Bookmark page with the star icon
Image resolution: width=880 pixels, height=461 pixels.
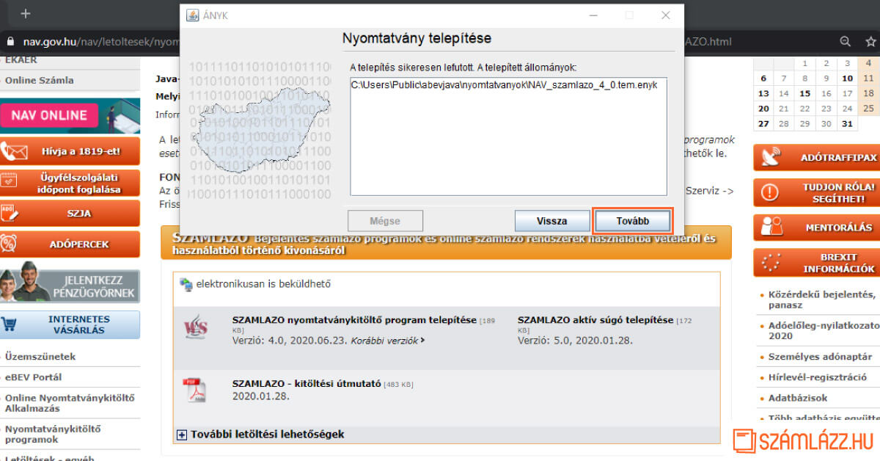[x=869, y=42]
